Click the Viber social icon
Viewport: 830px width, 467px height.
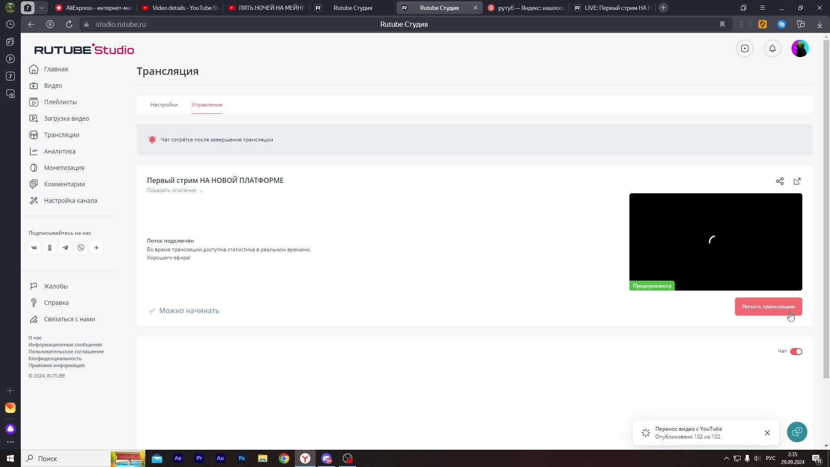click(x=81, y=248)
